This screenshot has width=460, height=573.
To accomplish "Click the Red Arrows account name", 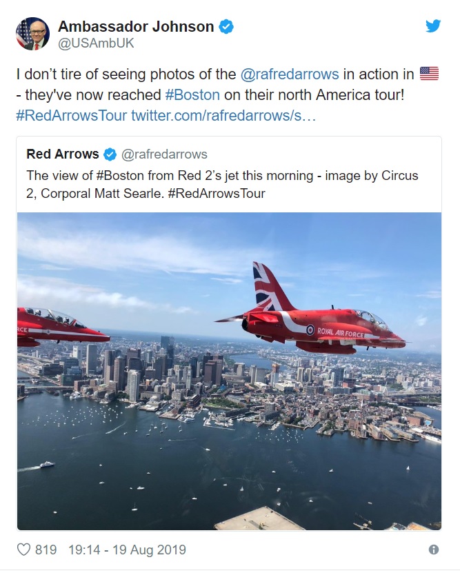I will coord(63,154).
